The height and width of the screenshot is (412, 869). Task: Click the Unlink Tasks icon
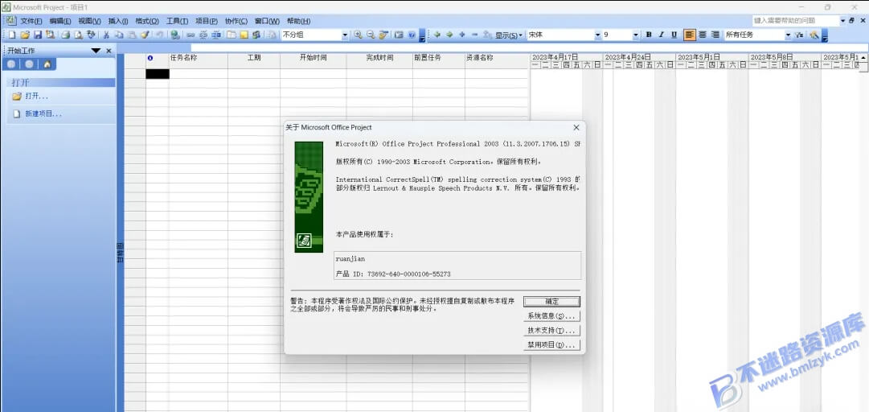pyautogui.click(x=203, y=35)
